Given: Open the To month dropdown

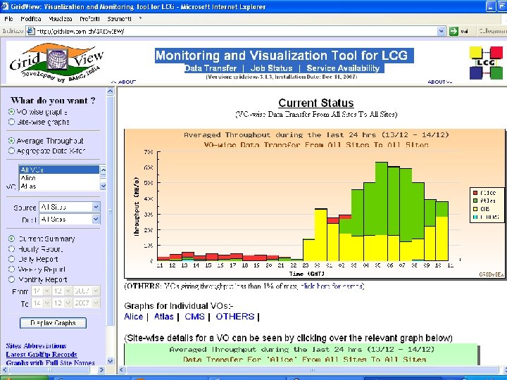Looking at the screenshot, I should [62, 303].
